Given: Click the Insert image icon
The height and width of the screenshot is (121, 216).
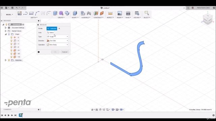Looking at the screenshot, I should point(120,13).
